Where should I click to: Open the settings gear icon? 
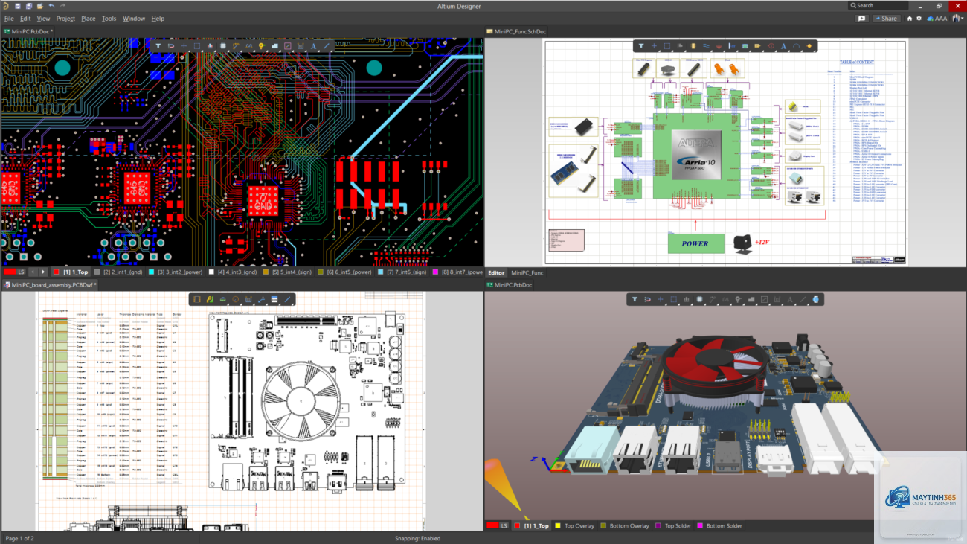coord(919,19)
